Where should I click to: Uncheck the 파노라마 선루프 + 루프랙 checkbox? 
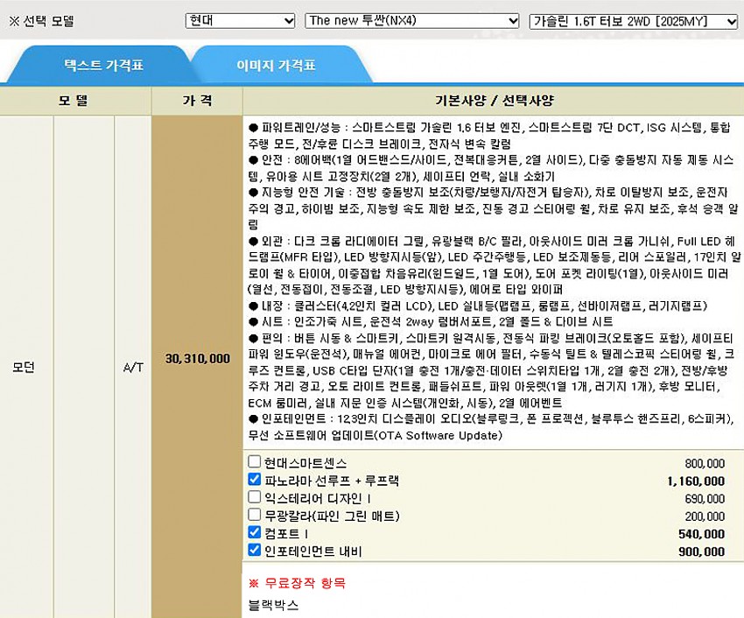click(255, 480)
